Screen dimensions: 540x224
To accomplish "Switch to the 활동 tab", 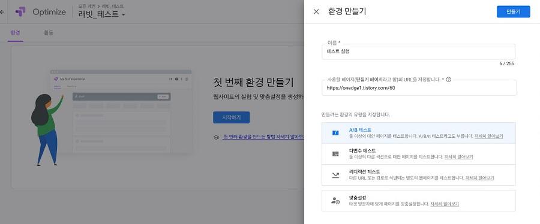I will (x=48, y=33).
